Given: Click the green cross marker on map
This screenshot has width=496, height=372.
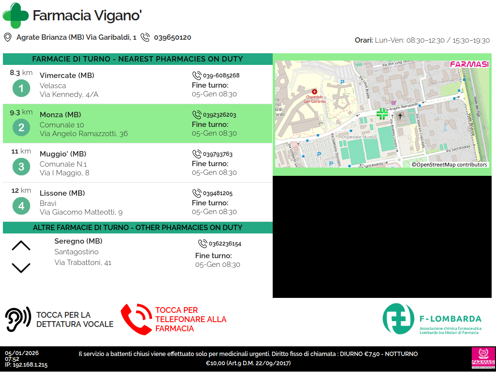Looking at the screenshot, I should pos(382,114).
